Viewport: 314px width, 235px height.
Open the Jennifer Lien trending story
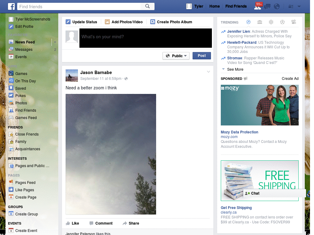point(239,32)
